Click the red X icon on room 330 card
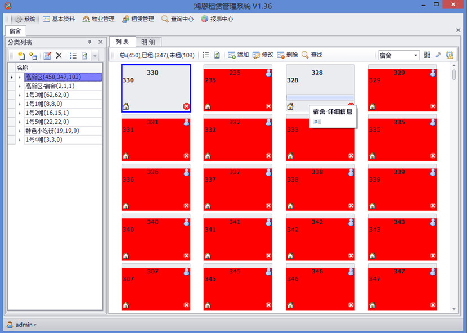The width and height of the screenshot is (467, 333). tap(186, 106)
